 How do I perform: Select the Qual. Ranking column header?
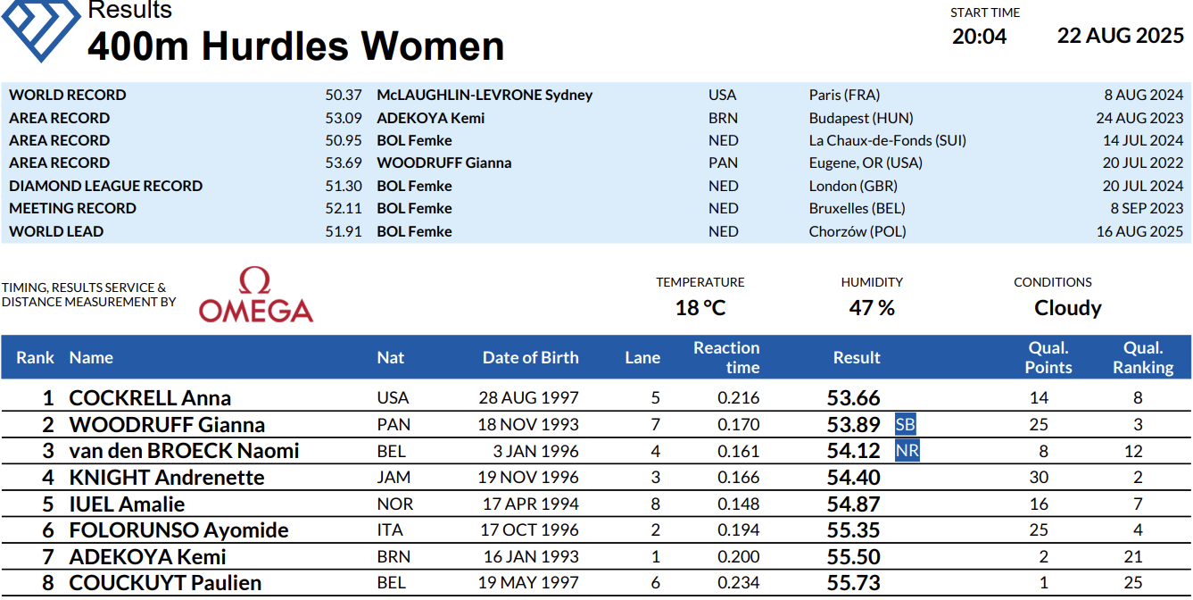(1143, 358)
